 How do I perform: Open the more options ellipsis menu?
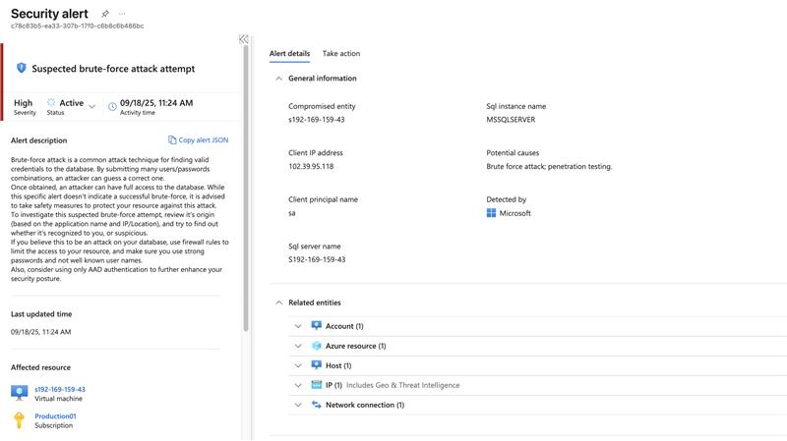coord(122,14)
